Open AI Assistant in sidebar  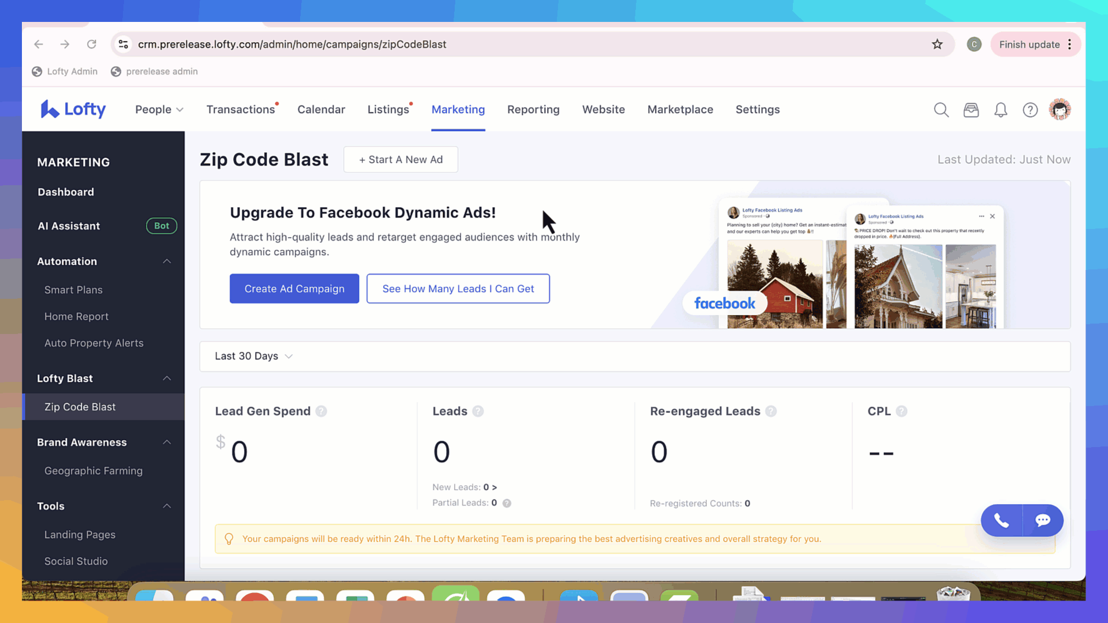pyautogui.click(x=69, y=226)
